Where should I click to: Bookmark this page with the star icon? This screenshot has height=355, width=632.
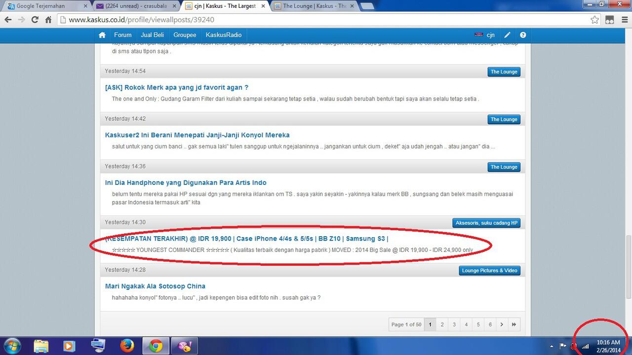coord(595,20)
